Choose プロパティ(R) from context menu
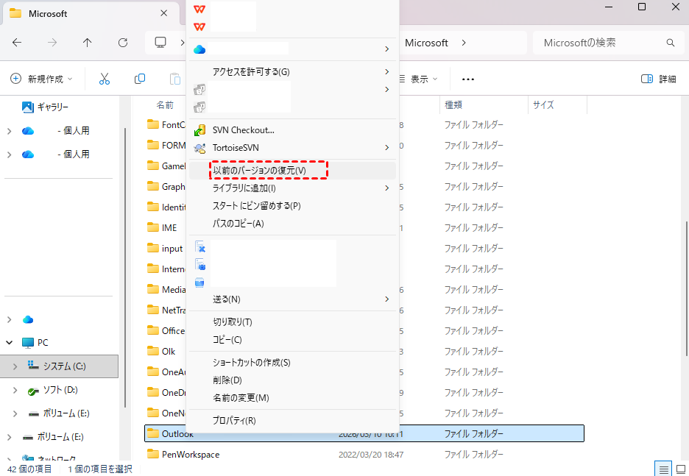The width and height of the screenshot is (689, 476). pyautogui.click(x=234, y=421)
